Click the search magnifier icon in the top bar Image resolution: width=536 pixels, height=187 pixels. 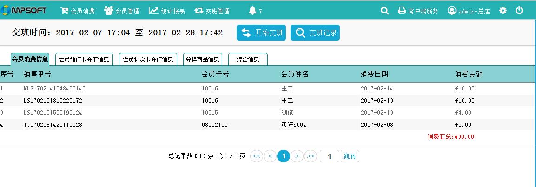pyautogui.click(x=384, y=11)
